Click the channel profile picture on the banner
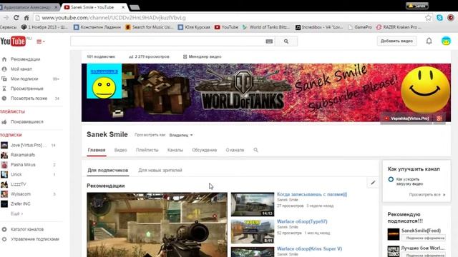 [104, 81]
